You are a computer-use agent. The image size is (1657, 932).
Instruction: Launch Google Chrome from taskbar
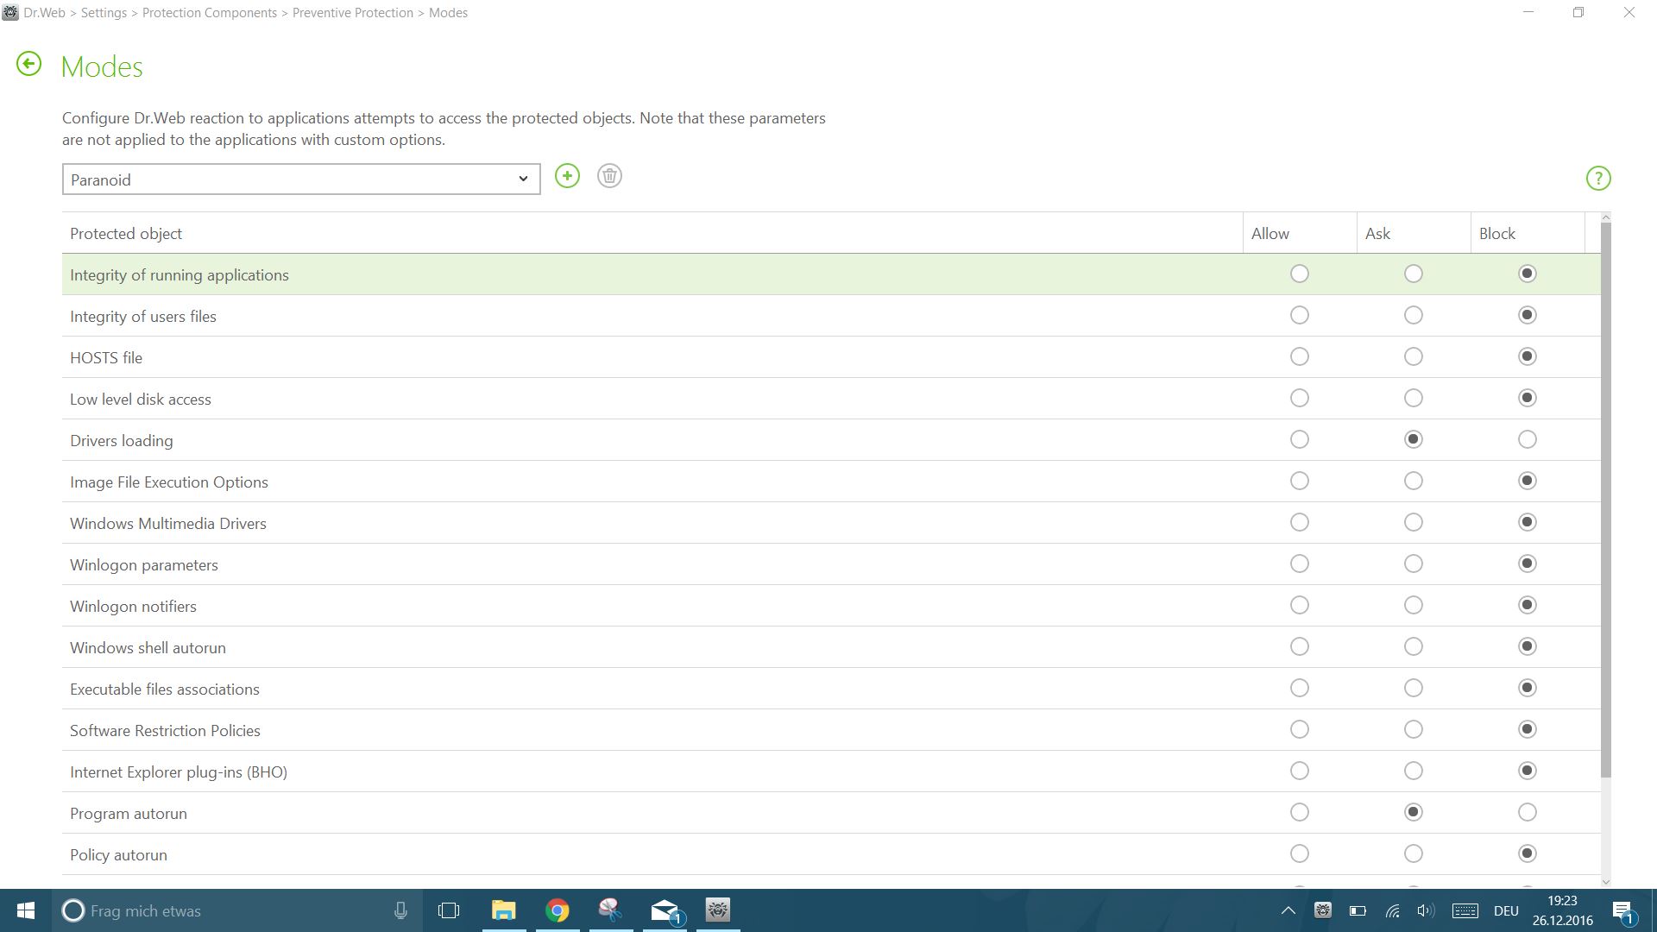coord(558,910)
